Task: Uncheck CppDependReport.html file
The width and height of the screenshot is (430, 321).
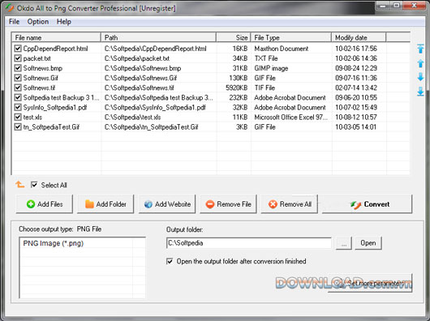Action: click(x=18, y=49)
